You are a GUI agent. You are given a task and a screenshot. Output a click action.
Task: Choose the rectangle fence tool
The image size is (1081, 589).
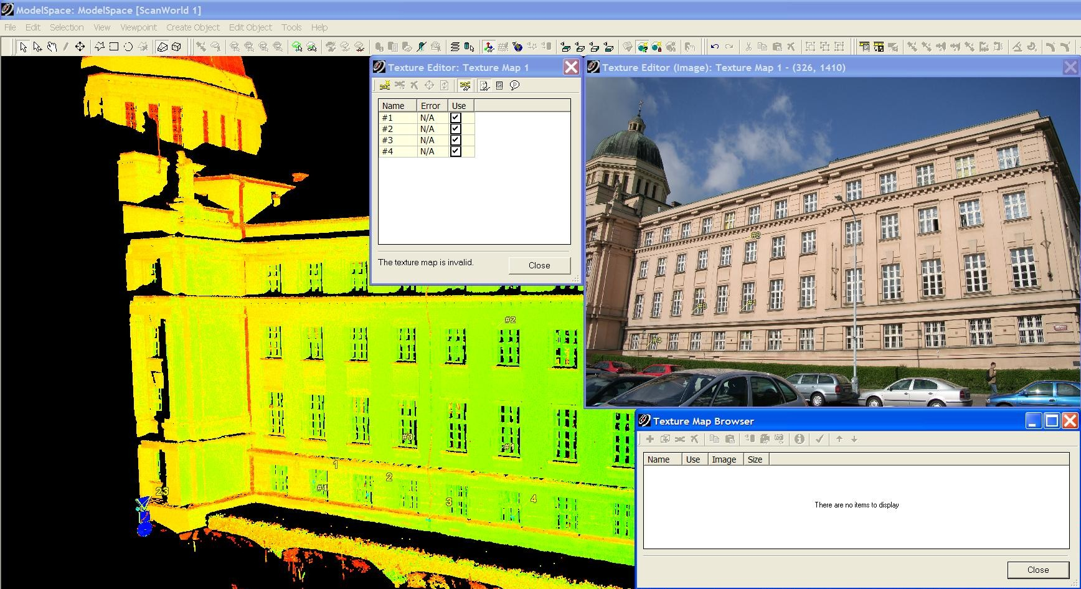point(114,47)
